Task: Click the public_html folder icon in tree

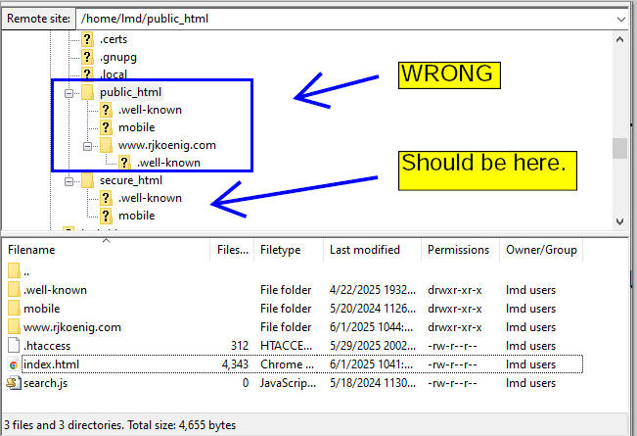Action: 87,92
